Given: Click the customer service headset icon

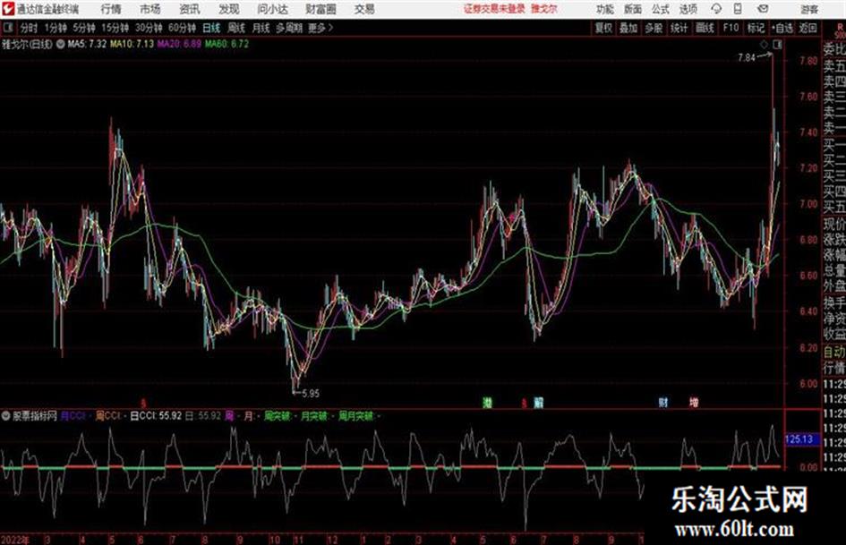Looking at the screenshot, I should (x=716, y=9).
